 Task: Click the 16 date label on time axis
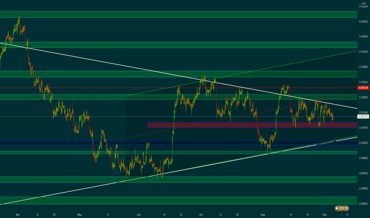tap(291, 215)
